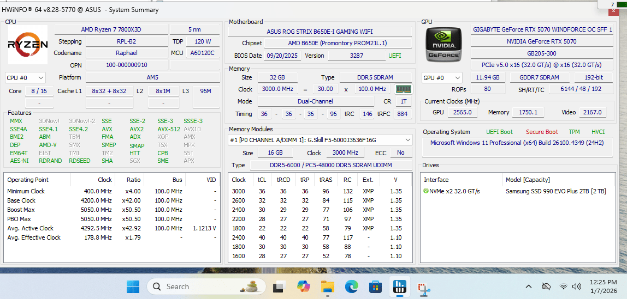
Task: Select the PBO Max row
Action: 111,219
